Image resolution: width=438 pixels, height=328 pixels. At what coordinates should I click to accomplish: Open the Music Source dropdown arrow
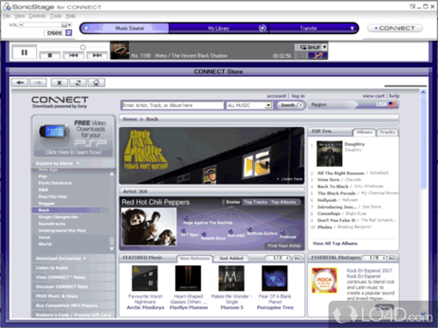[x=86, y=28]
